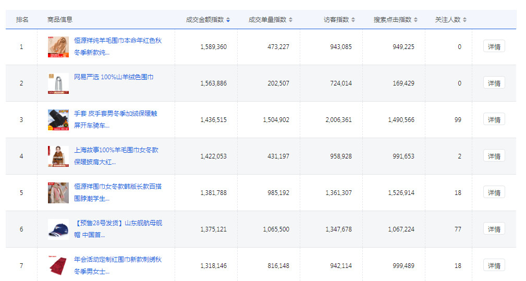Click 详情 button for rank 1
This screenshot has height=281, width=526.
pyautogui.click(x=494, y=46)
